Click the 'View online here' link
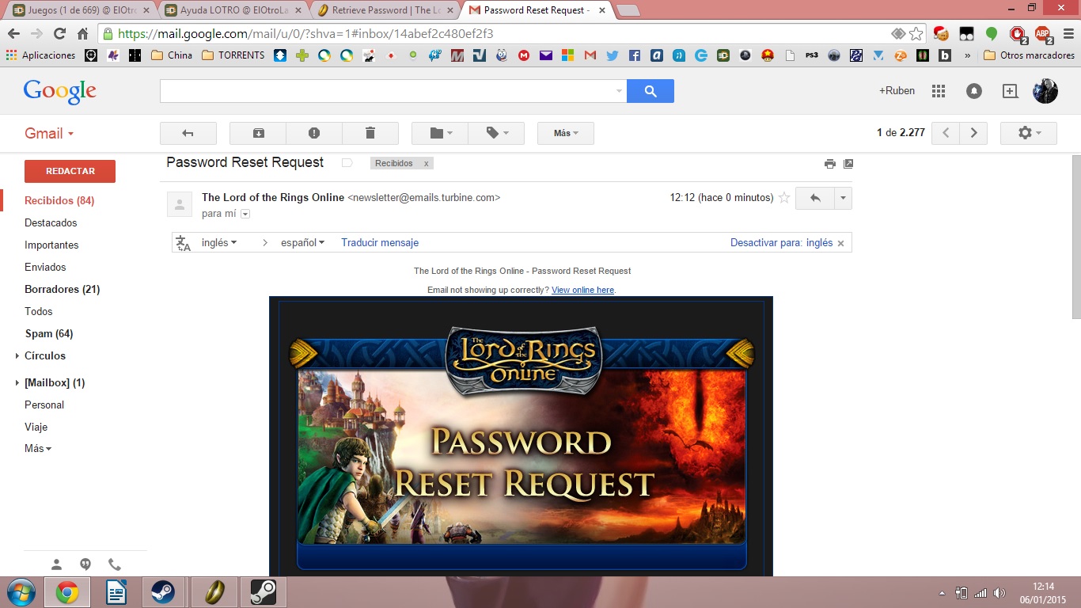This screenshot has width=1081, height=608. click(582, 290)
